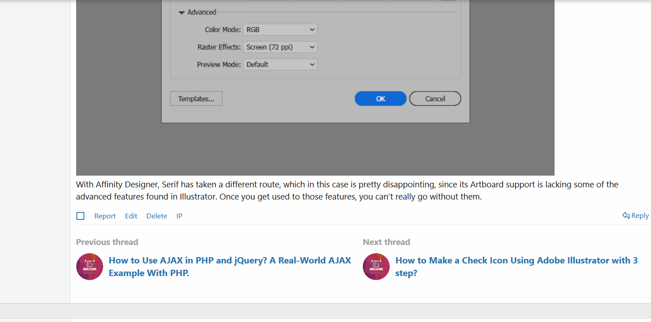This screenshot has height=322, width=651.
Task: Open the Color Mode dropdown showing RGB
Action: click(x=280, y=30)
